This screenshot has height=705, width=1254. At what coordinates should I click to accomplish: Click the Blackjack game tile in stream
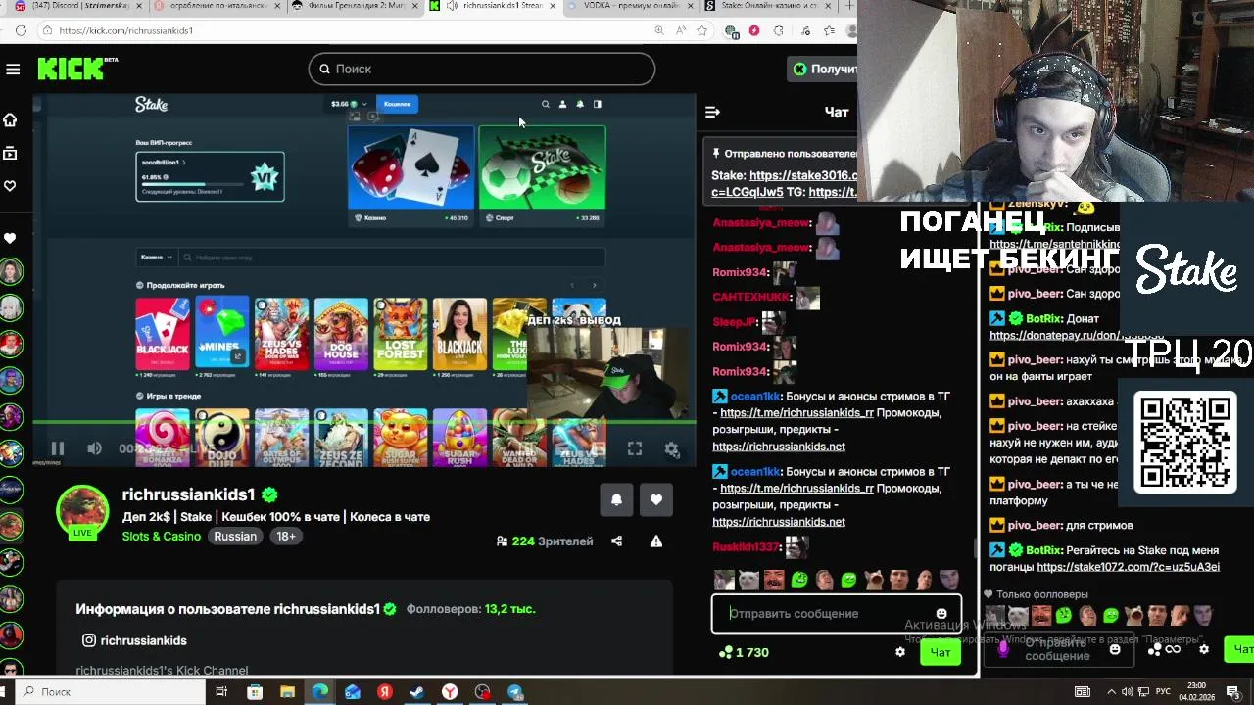click(x=163, y=336)
